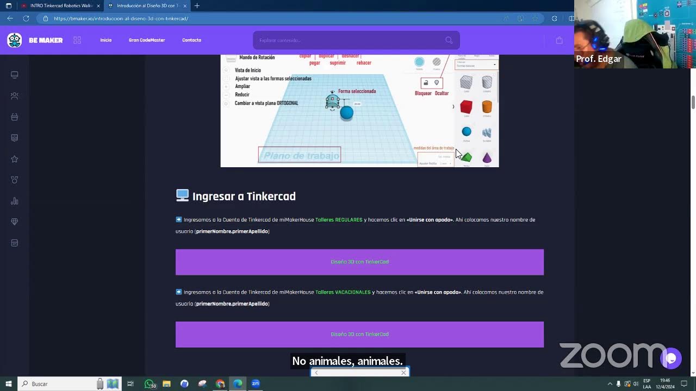696x391 pixels.
Task: Open the Gran CodeMaster menu item
Action: (x=147, y=40)
